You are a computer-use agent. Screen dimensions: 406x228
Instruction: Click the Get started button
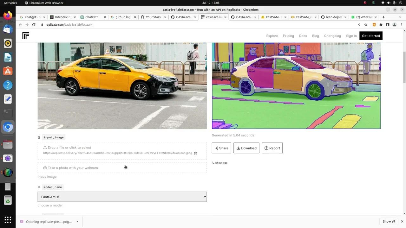(370, 36)
